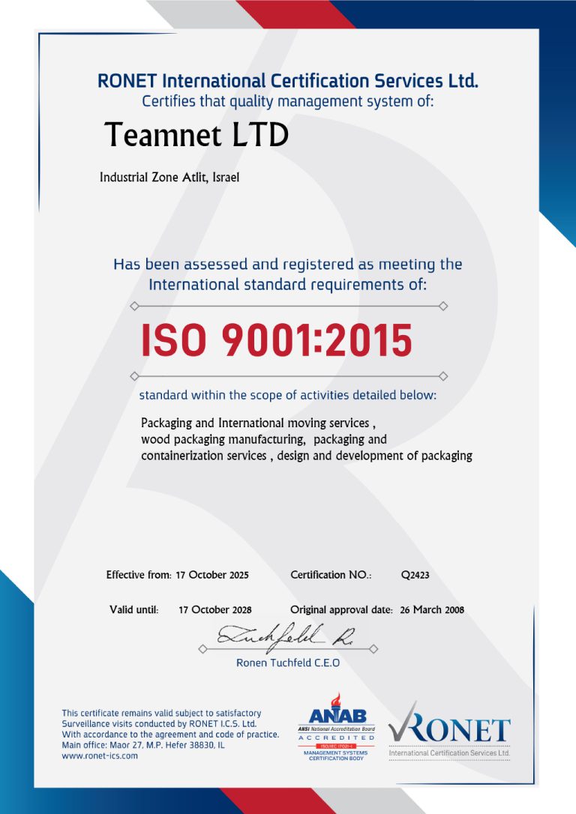Viewport: 576px width, 814px height.
Task: Select the Teamnet LTD company name
Action: click(x=196, y=136)
